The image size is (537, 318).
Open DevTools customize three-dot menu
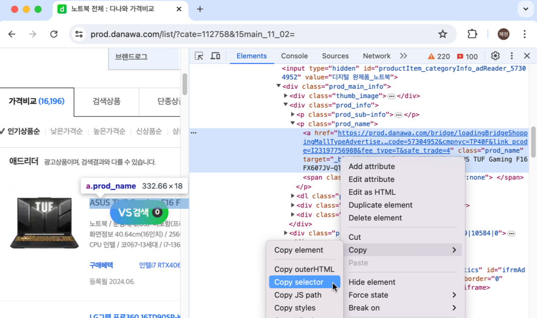point(511,56)
